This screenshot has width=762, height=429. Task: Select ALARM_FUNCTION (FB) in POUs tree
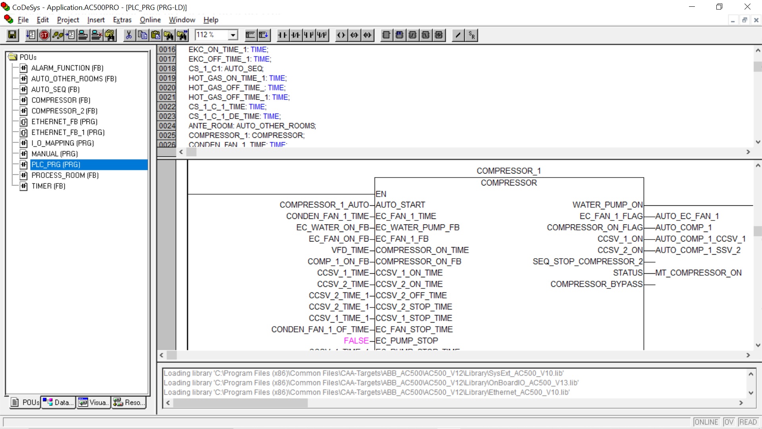tap(67, 68)
